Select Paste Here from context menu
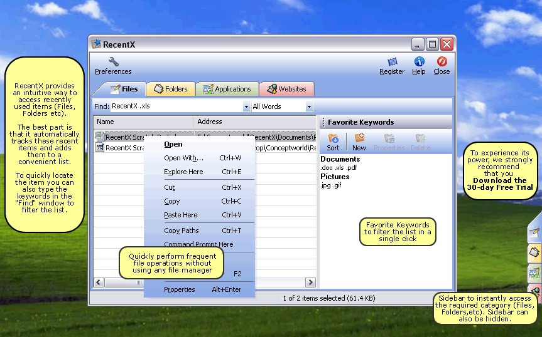This screenshot has width=542, height=337. coord(199,215)
